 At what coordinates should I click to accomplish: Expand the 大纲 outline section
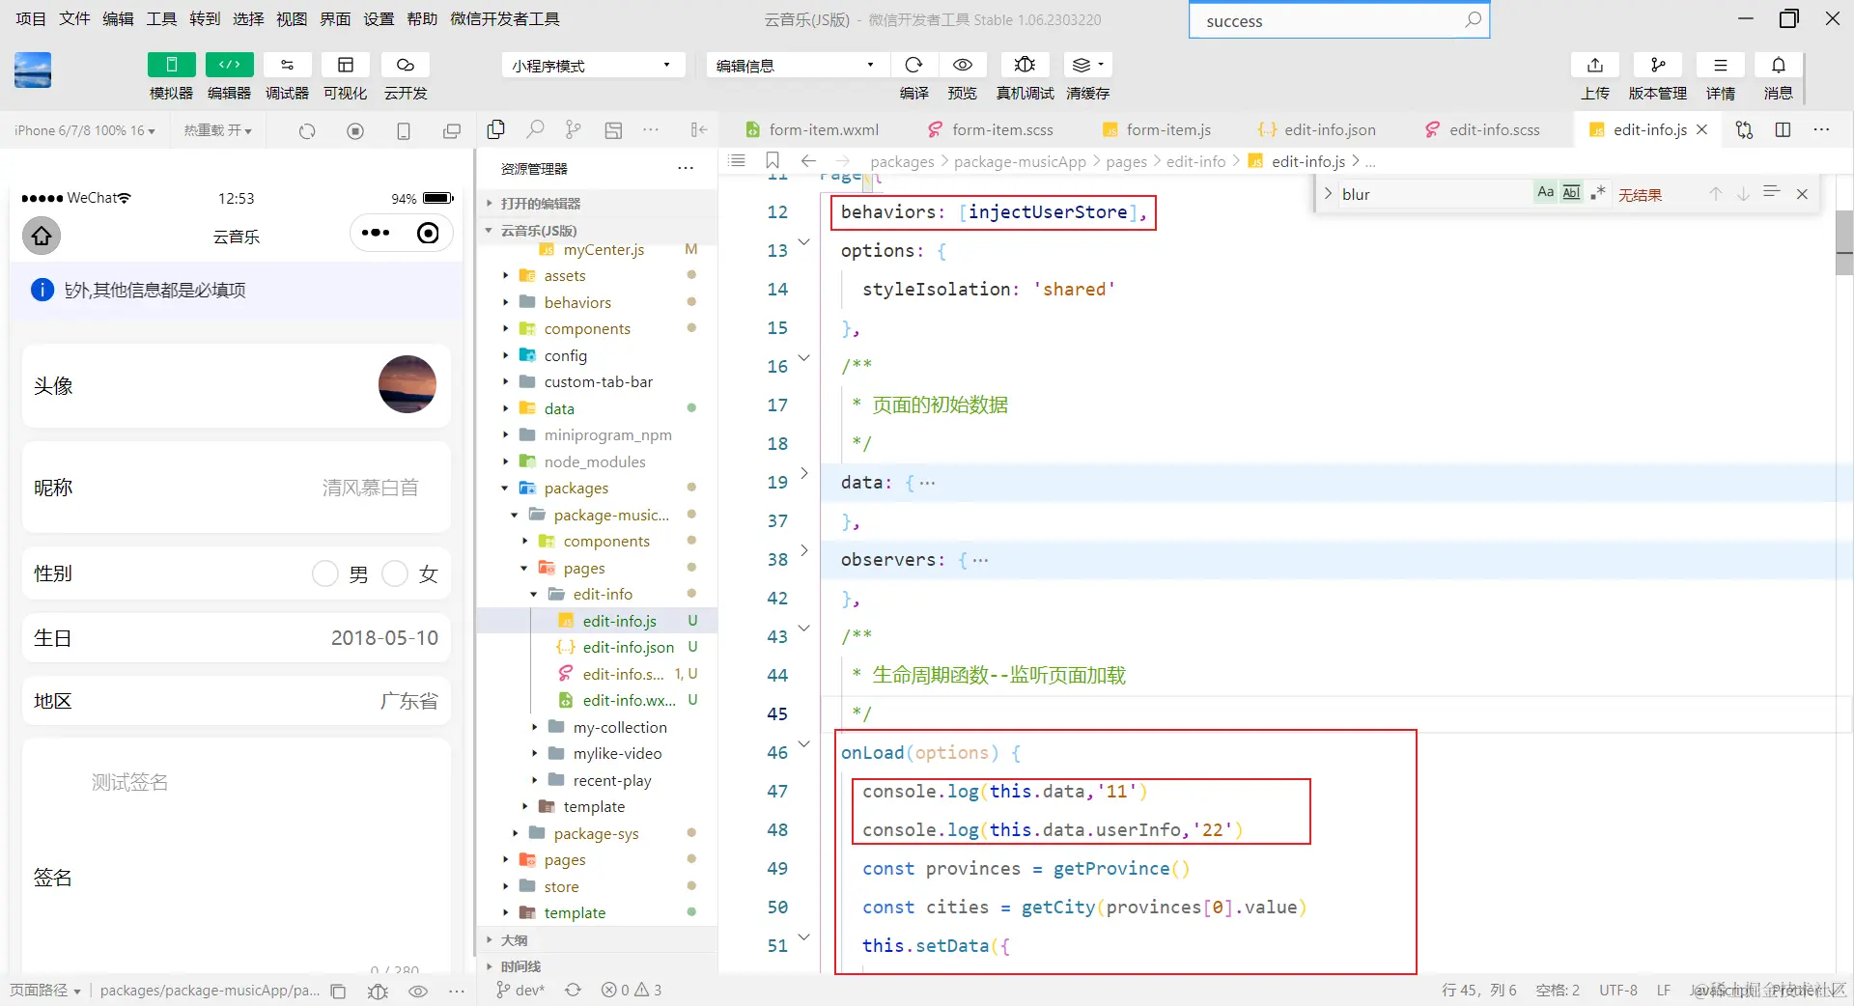point(514,939)
